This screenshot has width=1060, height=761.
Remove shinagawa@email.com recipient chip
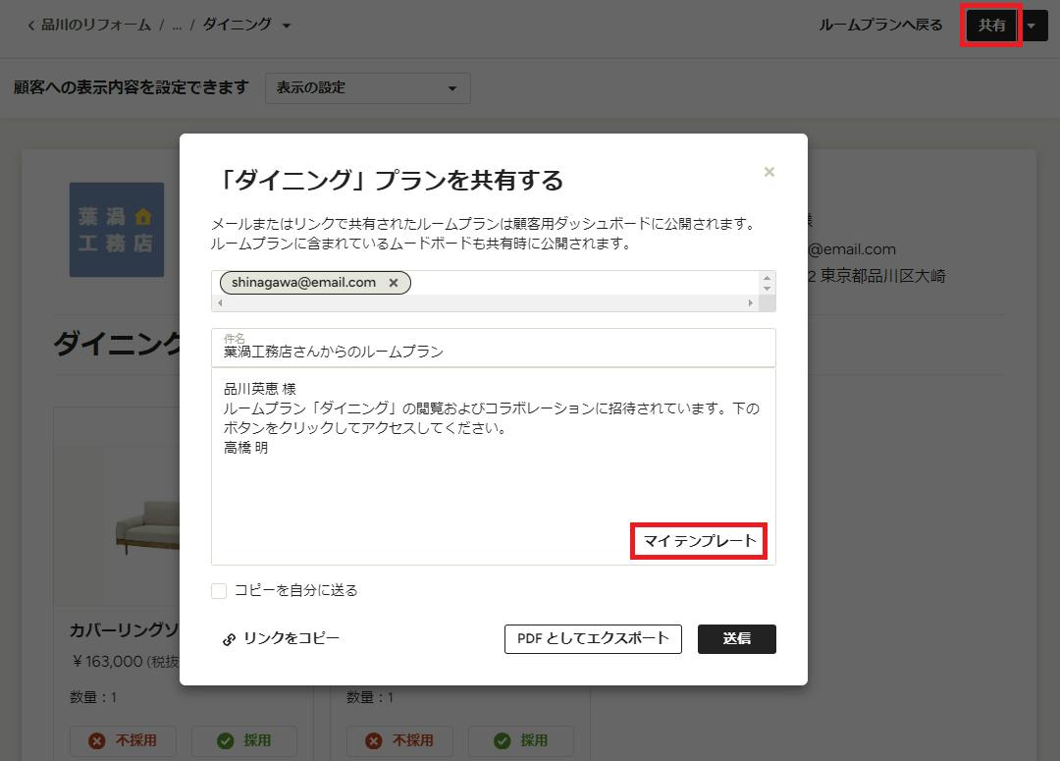[x=394, y=283]
